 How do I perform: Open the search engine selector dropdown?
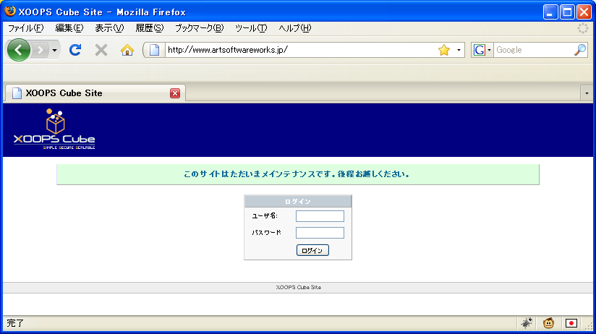click(482, 50)
